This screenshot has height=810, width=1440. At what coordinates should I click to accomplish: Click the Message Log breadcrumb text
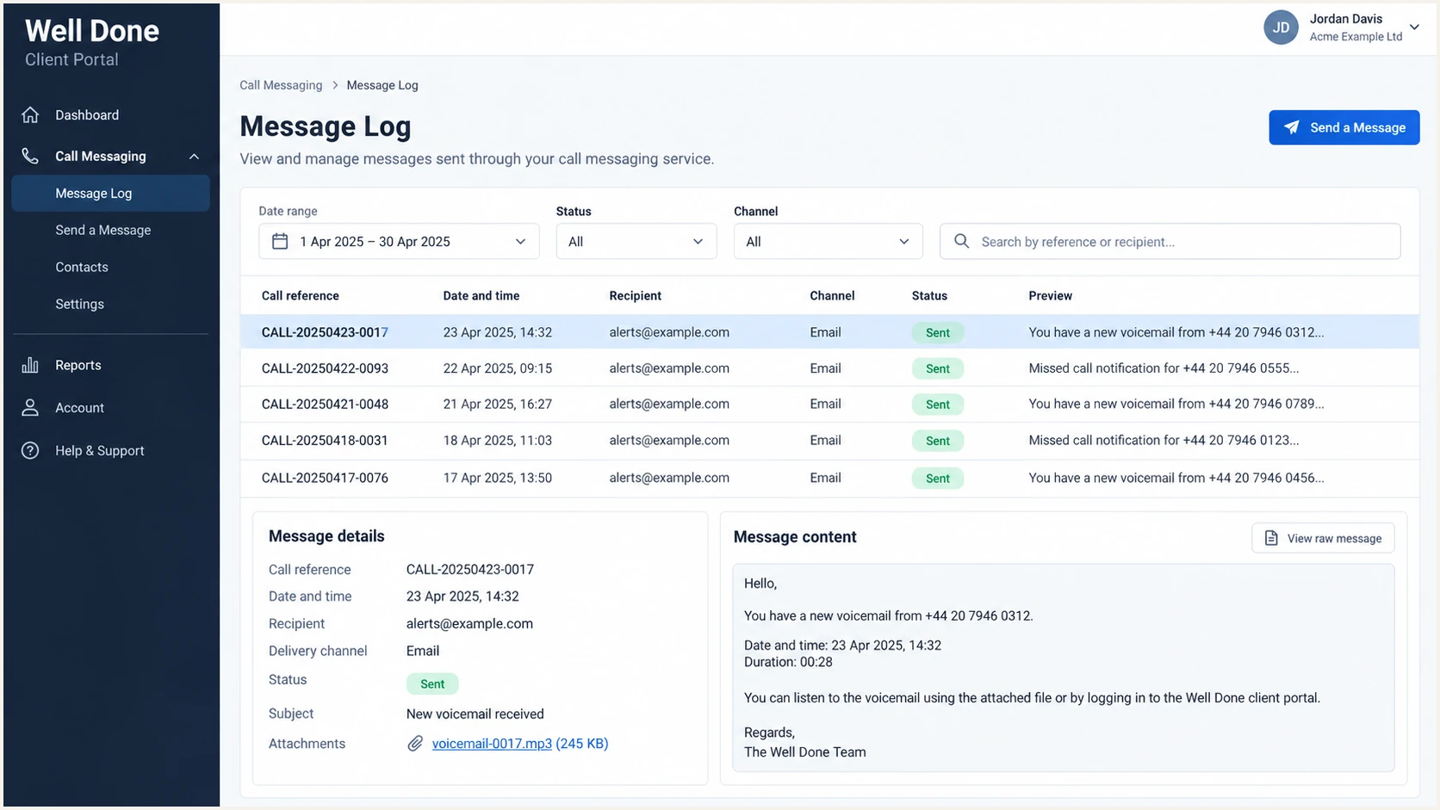pos(382,85)
